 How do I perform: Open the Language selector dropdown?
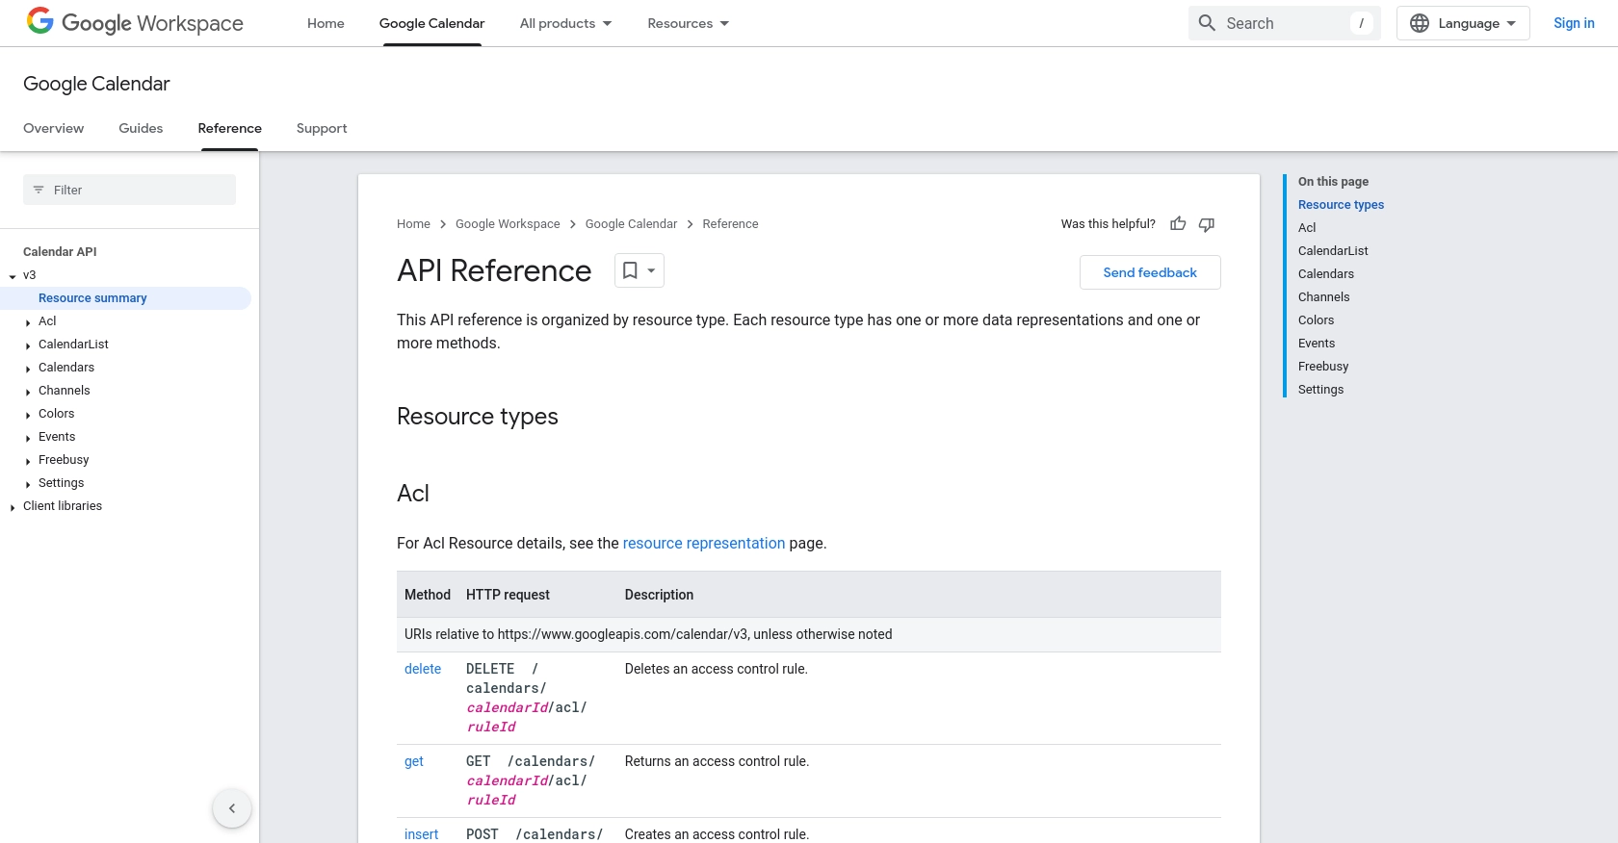click(x=1463, y=23)
